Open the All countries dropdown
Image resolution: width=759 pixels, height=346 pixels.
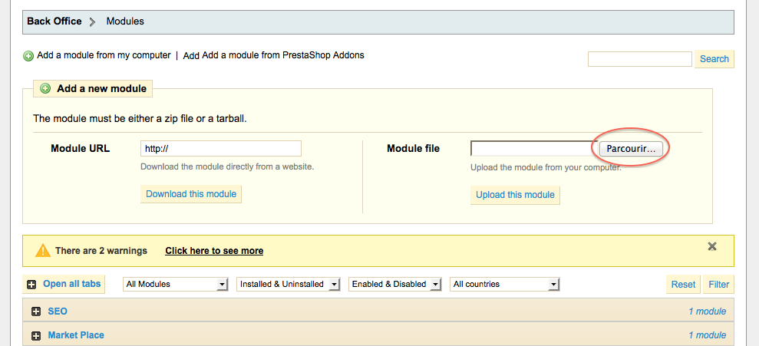(x=505, y=284)
